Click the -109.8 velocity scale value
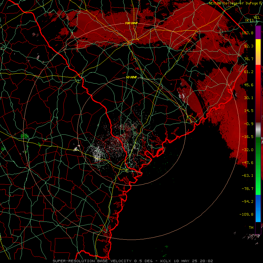This screenshot has height=263, width=263. [247, 214]
